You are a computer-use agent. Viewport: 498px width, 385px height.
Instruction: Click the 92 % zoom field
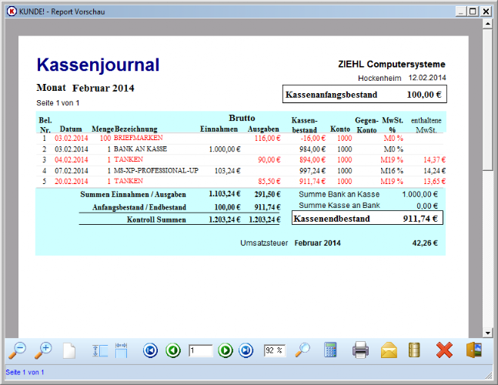(275, 350)
